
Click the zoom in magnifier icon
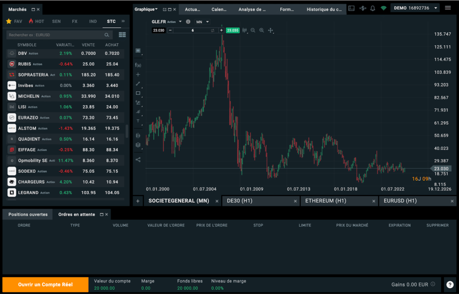(262, 30)
